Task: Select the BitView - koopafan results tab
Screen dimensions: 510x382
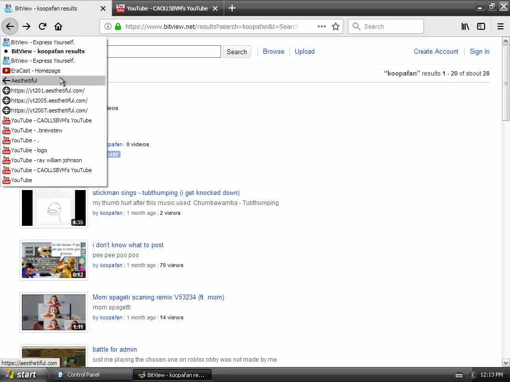Action: click(56, 8)
